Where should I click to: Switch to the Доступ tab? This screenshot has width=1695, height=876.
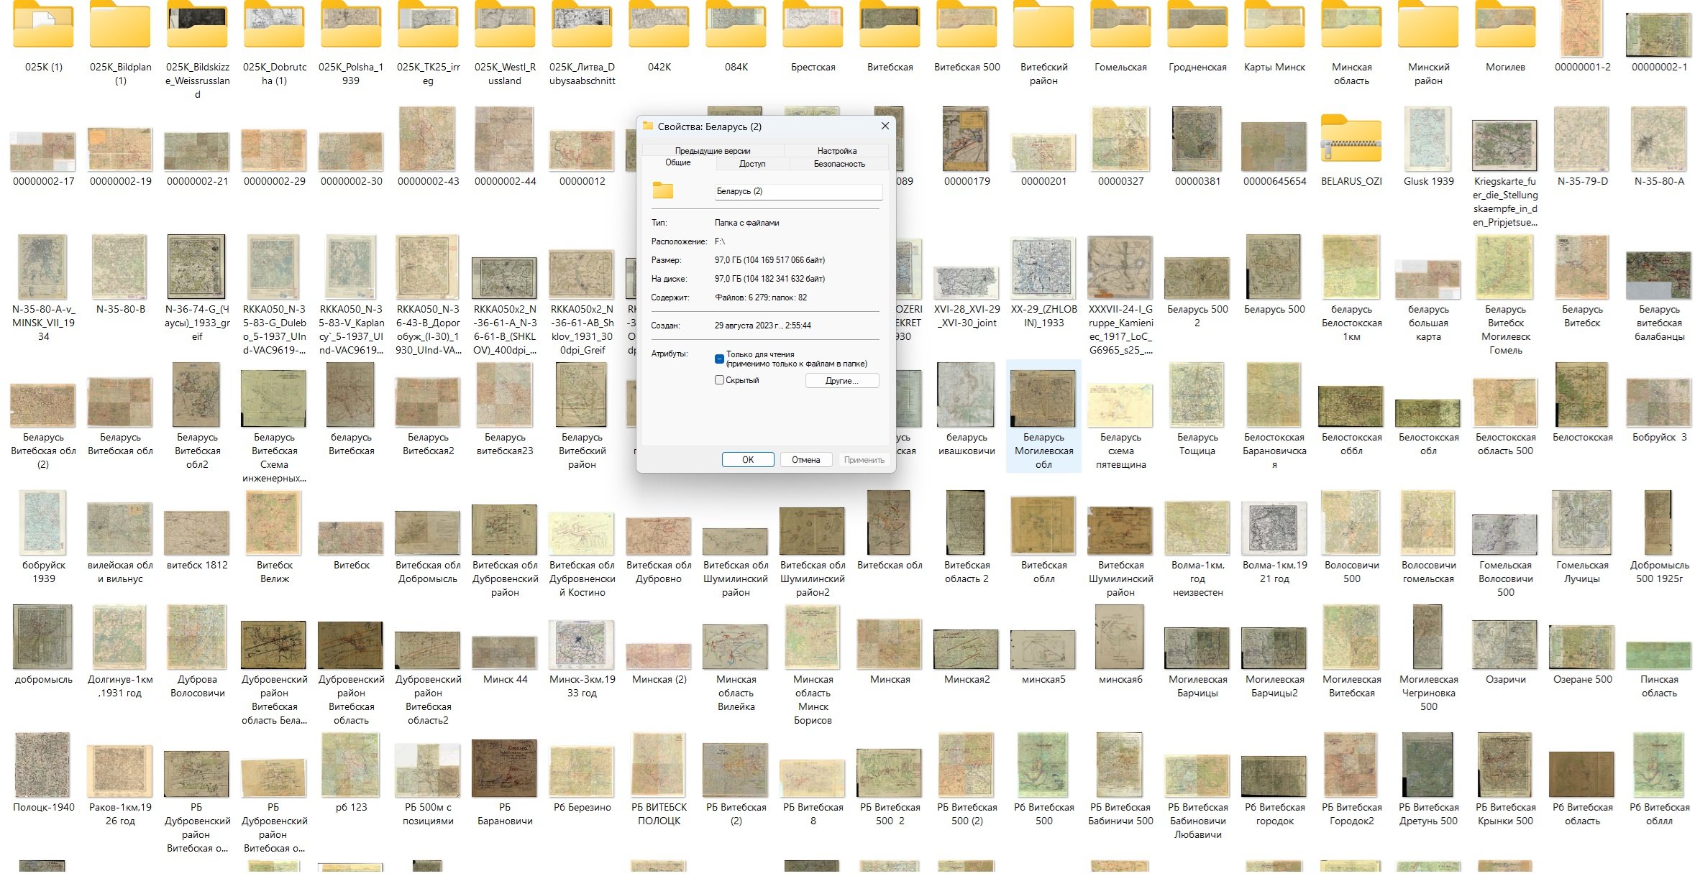(x=752, y=164)
